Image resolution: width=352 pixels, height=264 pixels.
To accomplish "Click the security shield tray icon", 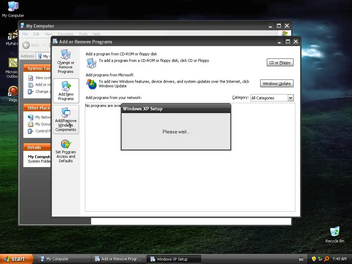I will coord(313,259).
